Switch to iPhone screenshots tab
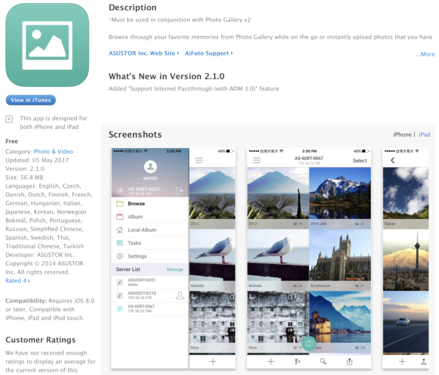This screenshot has width=439, height=375. coord(402,134)
